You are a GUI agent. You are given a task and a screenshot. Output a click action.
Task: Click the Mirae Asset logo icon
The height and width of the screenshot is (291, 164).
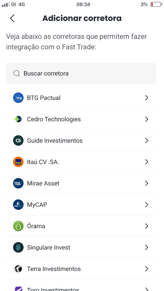pyautogui.click(x=18, y=183)
